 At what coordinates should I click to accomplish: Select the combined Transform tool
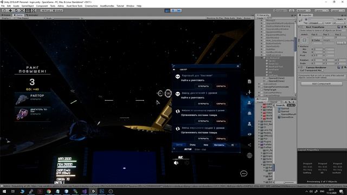tap(33, 10)
